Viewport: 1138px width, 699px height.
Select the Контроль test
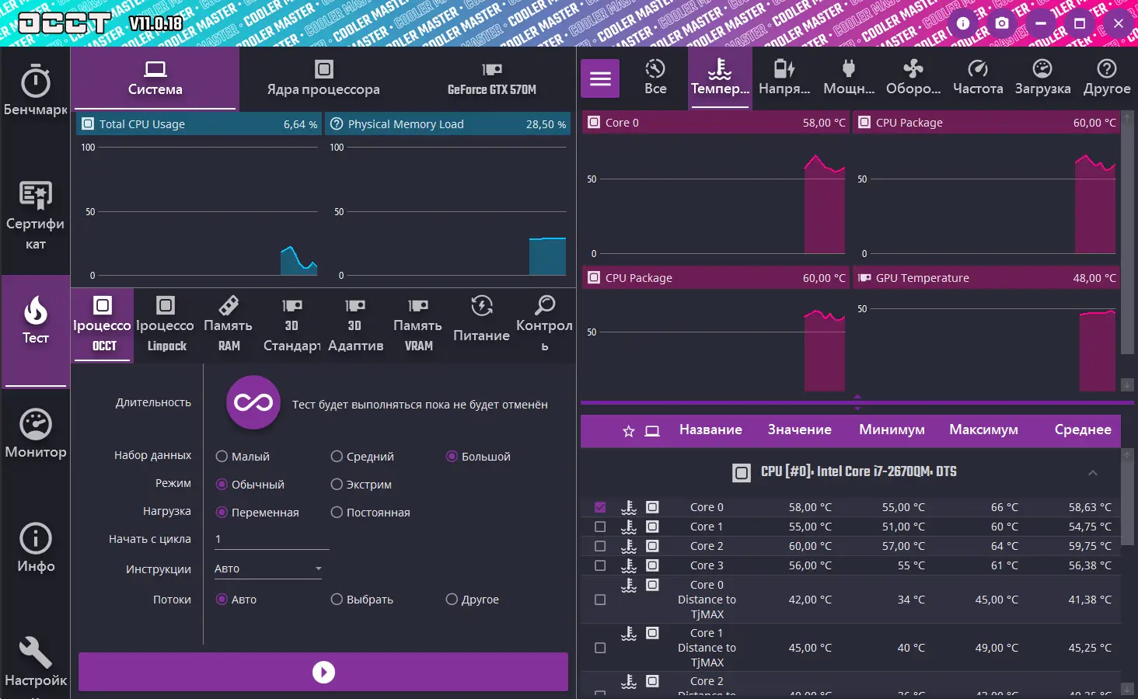pyautogui.click(x=544, y=325)
